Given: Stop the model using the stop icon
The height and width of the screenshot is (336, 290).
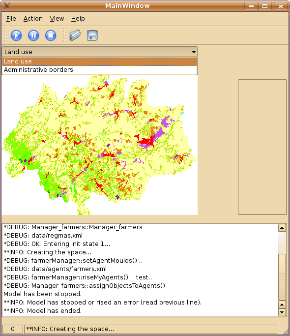Looking at the screenshot, I should (51, 35).
